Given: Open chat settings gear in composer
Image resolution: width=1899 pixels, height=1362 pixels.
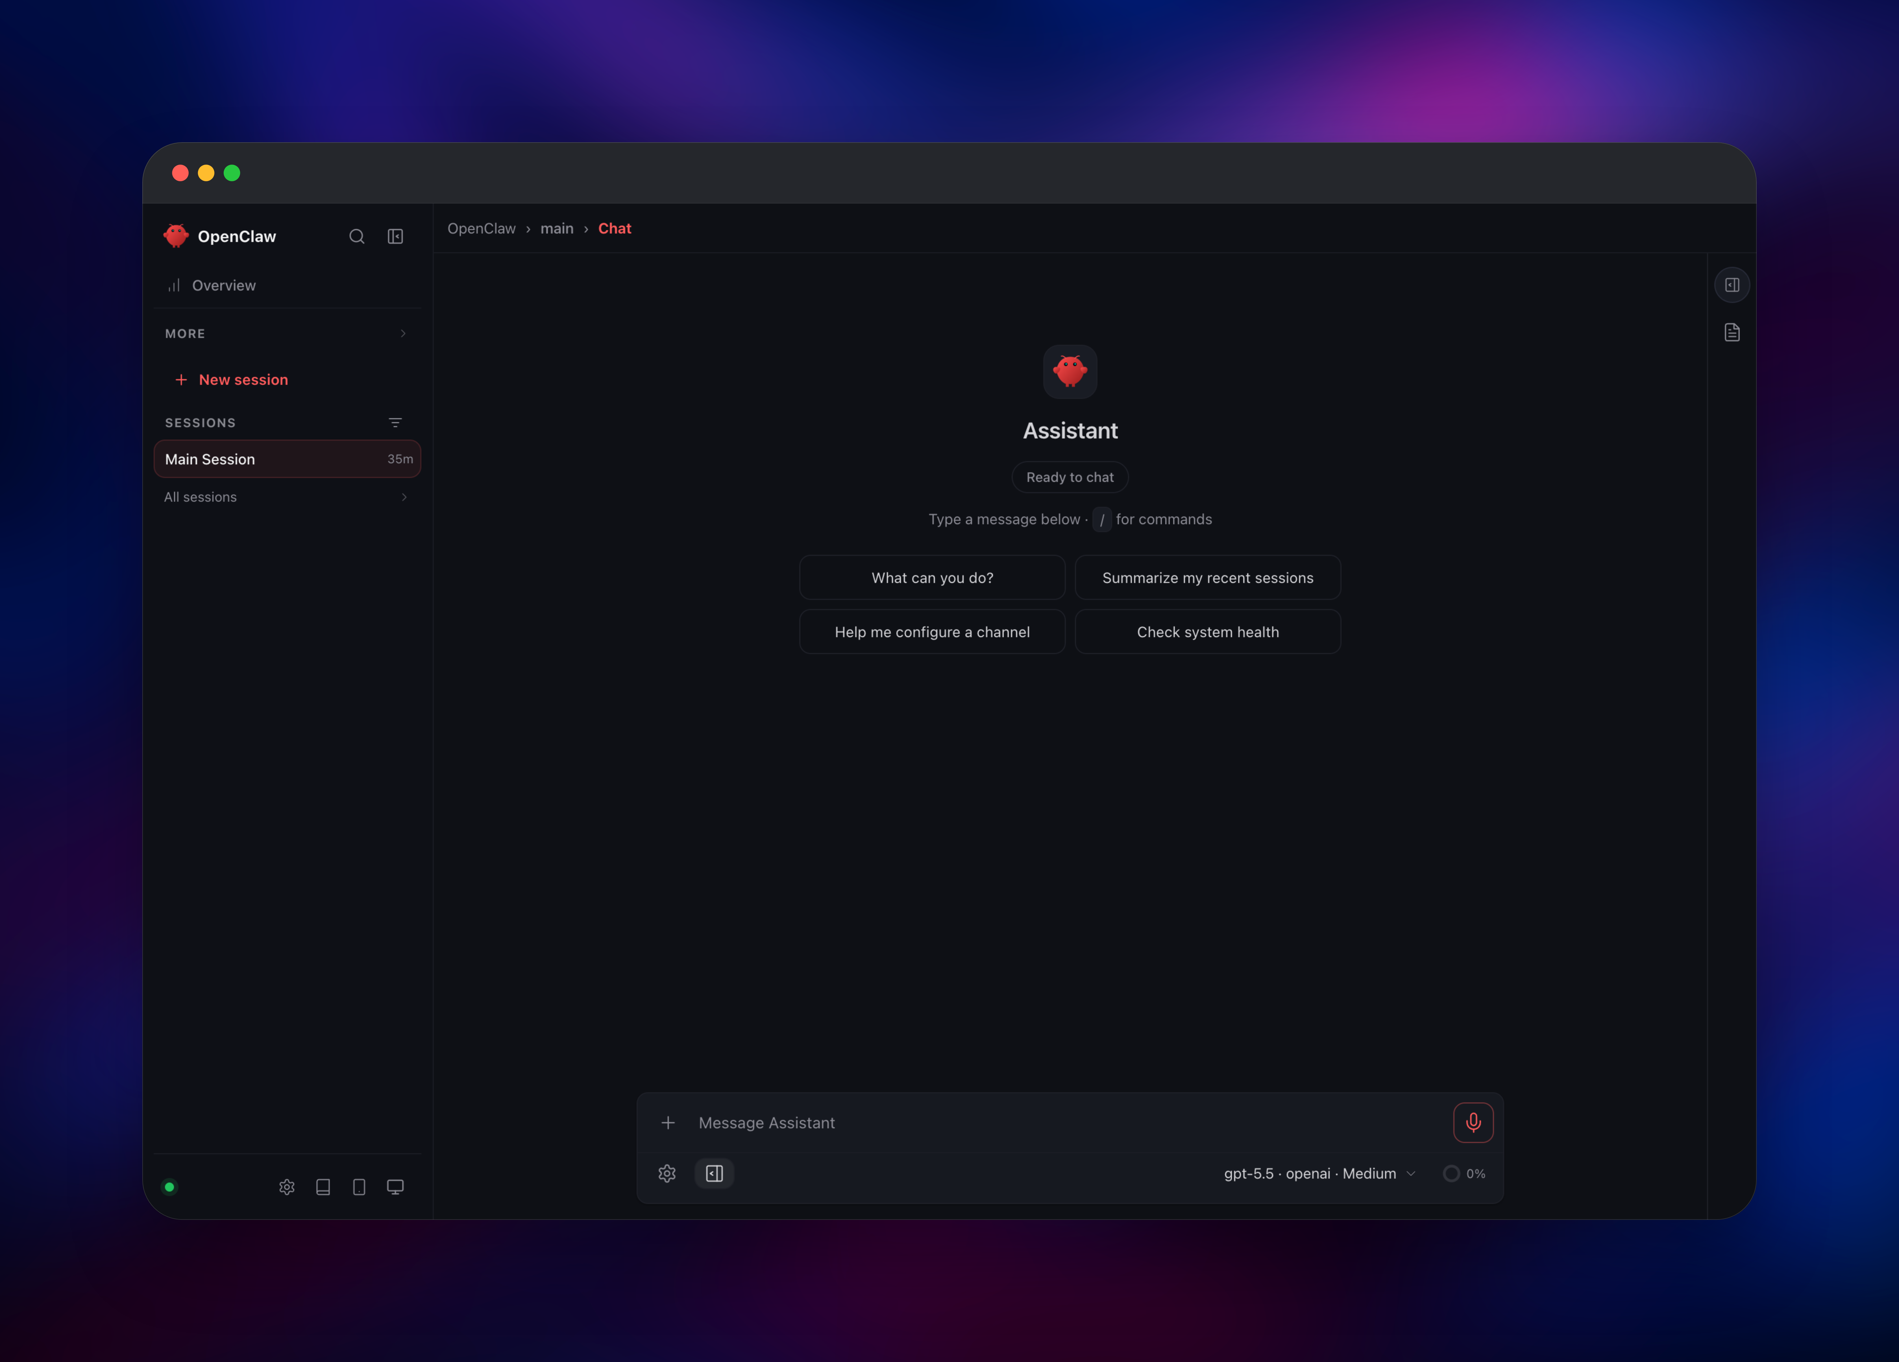Looking at the screenshot, I should click(667, 1174).
